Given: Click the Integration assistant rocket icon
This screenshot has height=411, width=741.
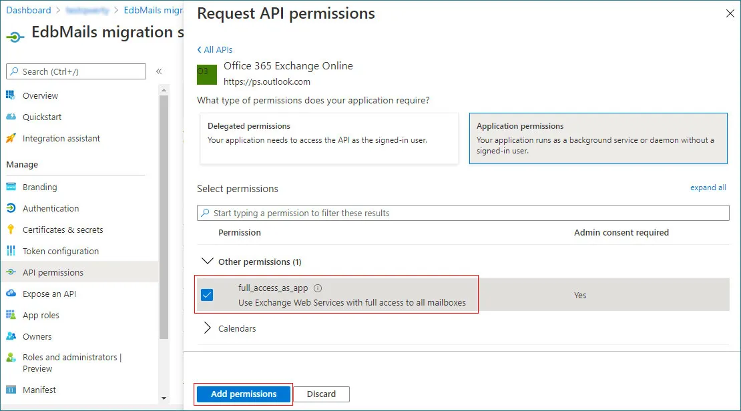Looking at the screenshot, I should 11,138.
